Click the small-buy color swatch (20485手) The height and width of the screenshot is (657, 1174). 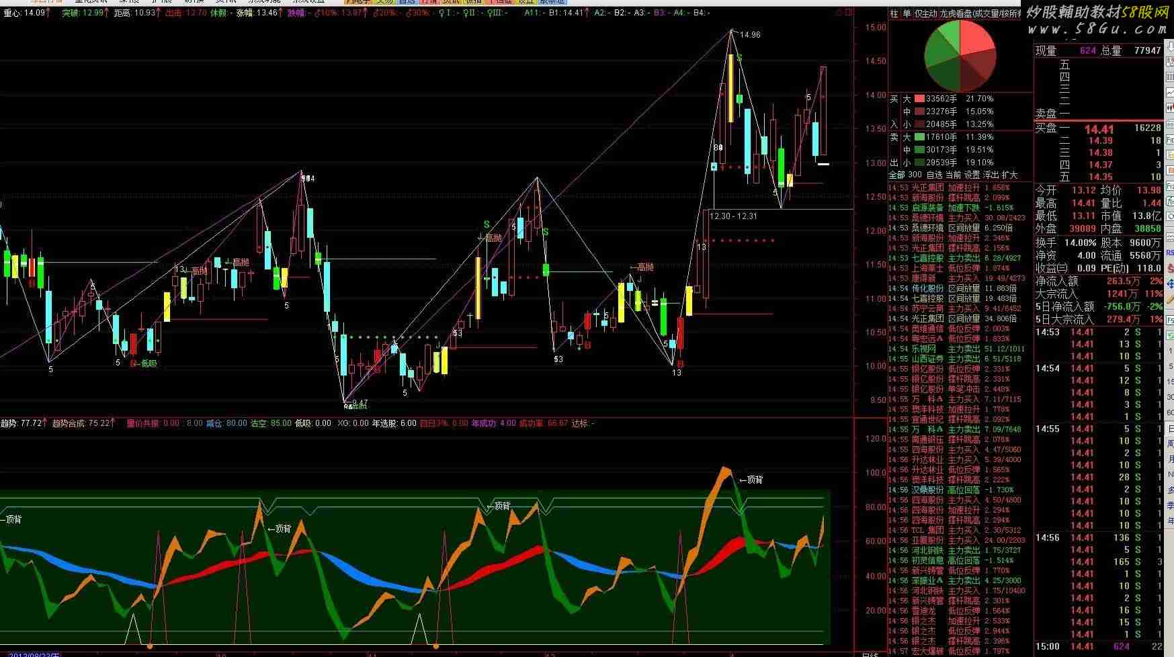919,124
